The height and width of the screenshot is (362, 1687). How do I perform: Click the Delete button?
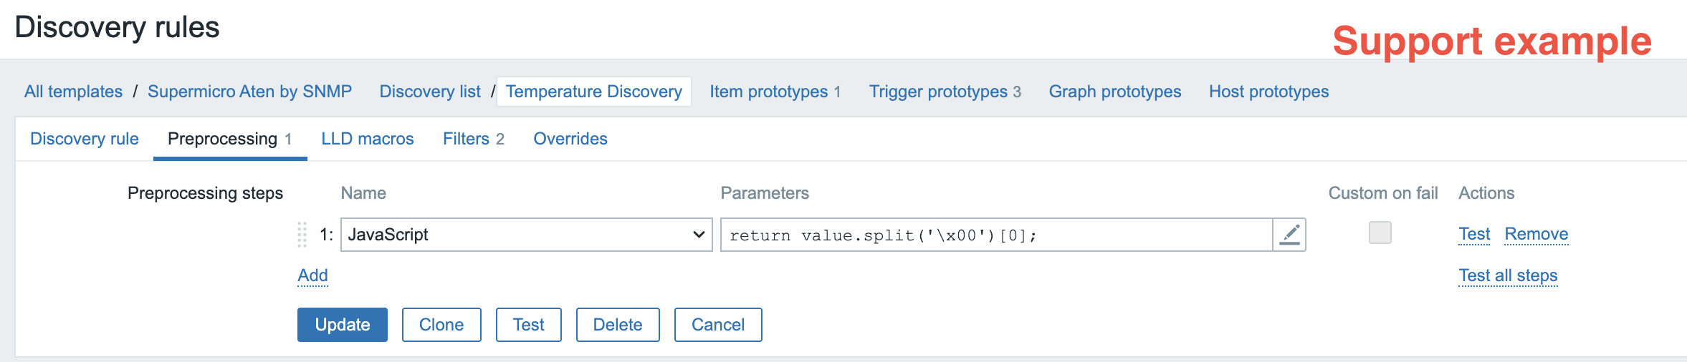tap(618, 325)
